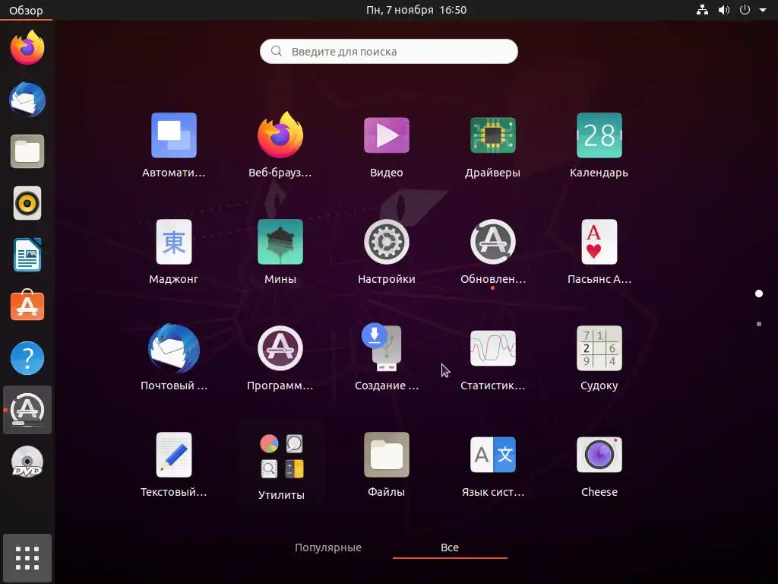The height and width of the screenshot is (584, 778).
Task: Launch the Мины game
Action: pos(280,242)
